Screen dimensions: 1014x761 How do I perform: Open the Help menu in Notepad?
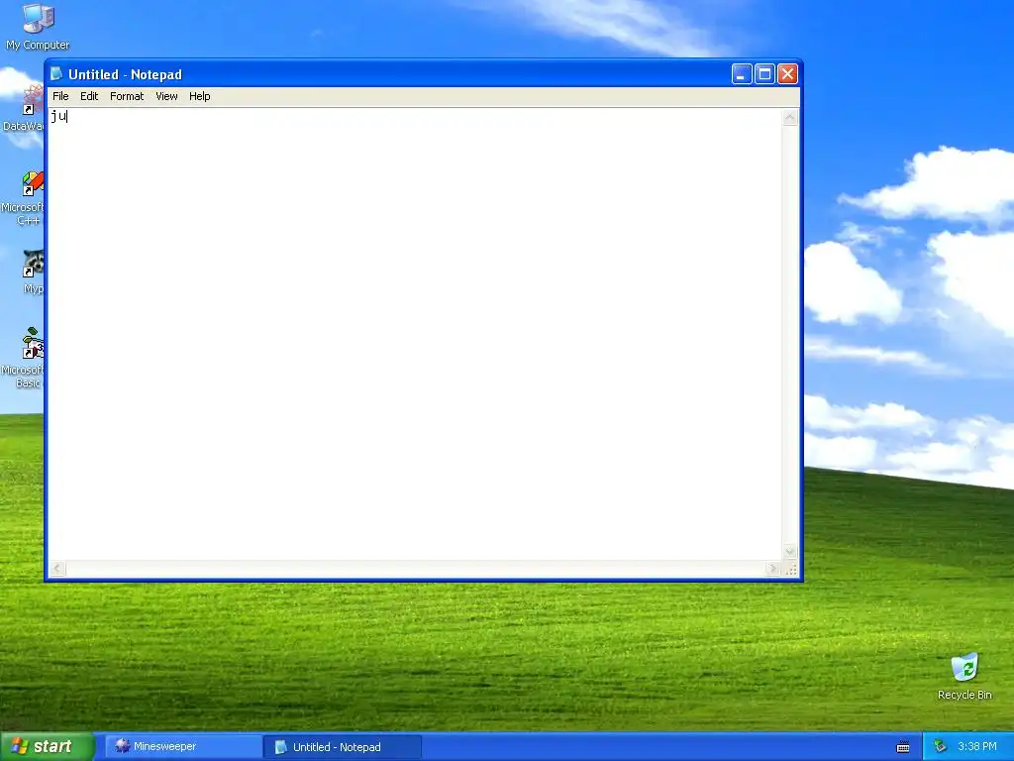[199, 96]
